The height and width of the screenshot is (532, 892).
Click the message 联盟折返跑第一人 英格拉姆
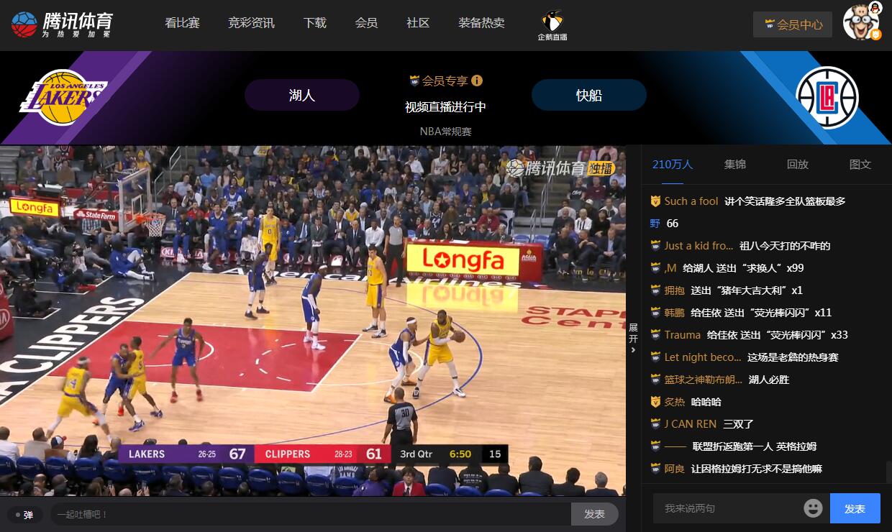[x=754, y=446]
